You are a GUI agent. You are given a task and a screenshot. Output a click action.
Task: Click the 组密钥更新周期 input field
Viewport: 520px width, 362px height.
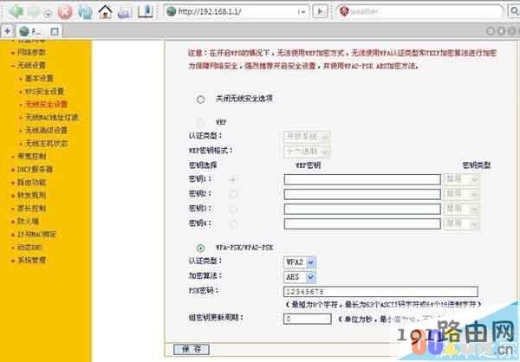pyautogui.click(x=308, y=319)
